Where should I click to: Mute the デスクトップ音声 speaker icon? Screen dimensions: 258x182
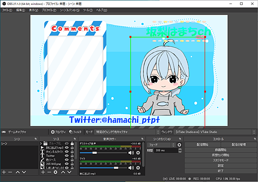point(131,153)
